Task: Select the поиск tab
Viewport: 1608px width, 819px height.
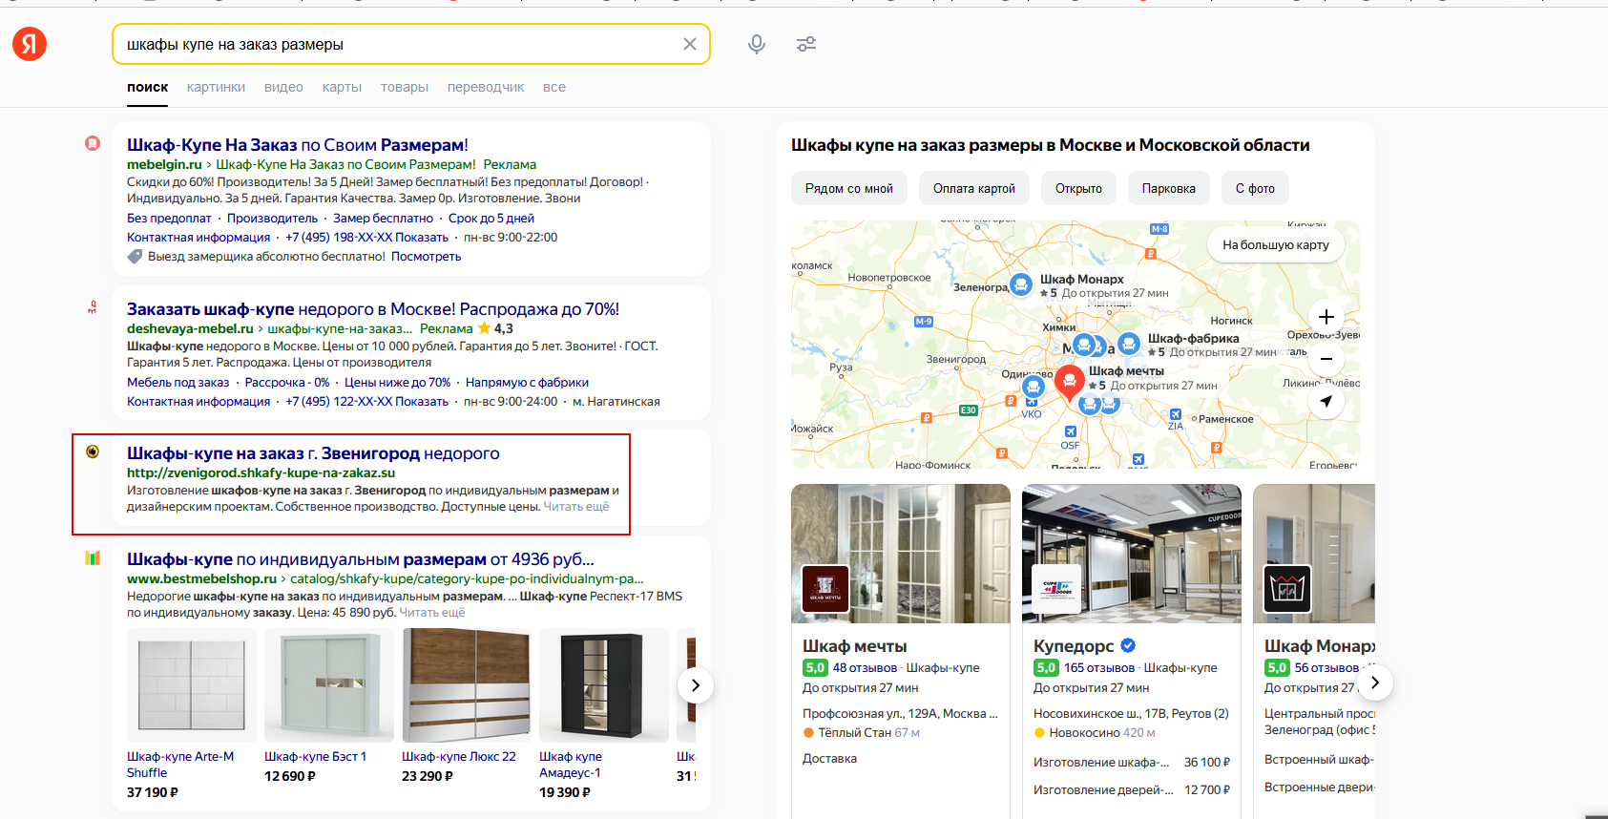Action: click(x=148, y=87)
